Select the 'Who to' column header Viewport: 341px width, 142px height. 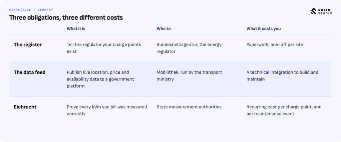(164, 29)
